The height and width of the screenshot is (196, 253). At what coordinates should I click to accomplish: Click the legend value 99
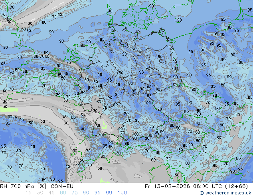tap(109, 193)
